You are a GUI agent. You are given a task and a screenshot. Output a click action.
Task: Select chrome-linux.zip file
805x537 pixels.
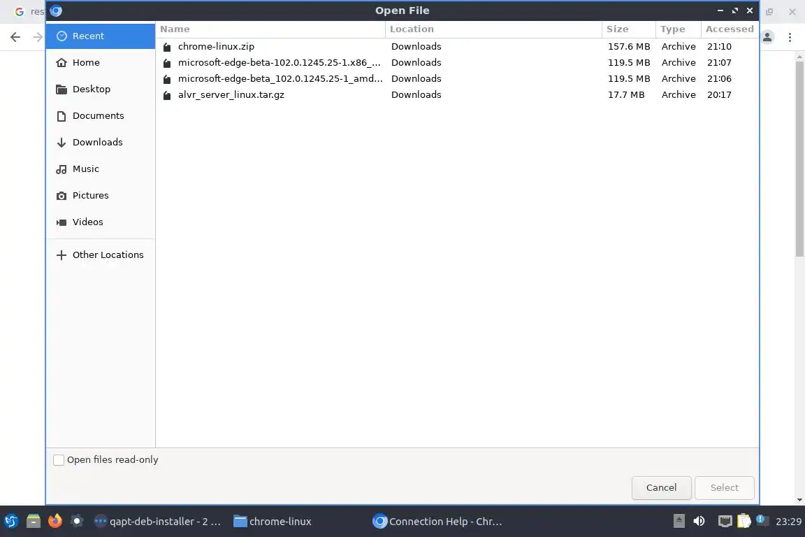(x=457, y=47)
